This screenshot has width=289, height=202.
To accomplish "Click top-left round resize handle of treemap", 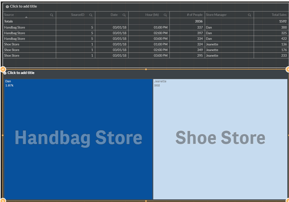I will pos(3,69).
